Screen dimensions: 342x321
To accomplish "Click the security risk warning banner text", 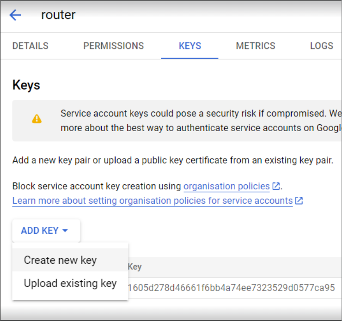I will coord(201,121).
